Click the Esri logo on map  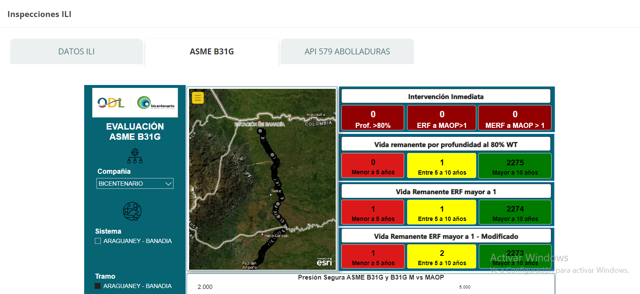(x=324, y=262)
